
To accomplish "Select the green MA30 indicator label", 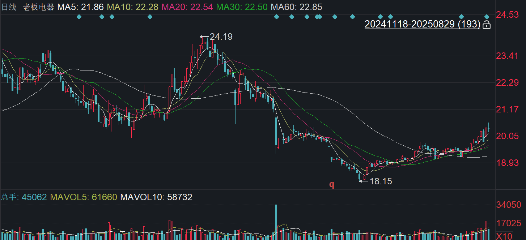I will (x=242, y=7).
